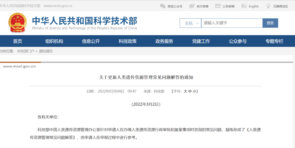This screenshot has width=295, height=148.
Task: Click the English language icon
Action: pos(244,6)
